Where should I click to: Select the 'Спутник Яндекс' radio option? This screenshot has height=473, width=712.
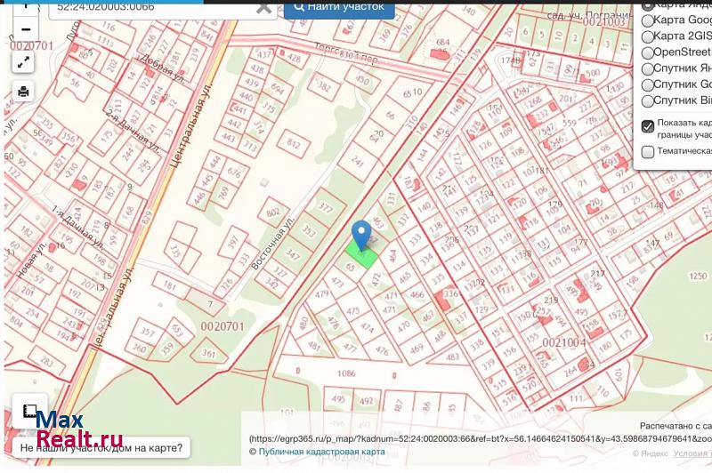click(x=647, y=68)
